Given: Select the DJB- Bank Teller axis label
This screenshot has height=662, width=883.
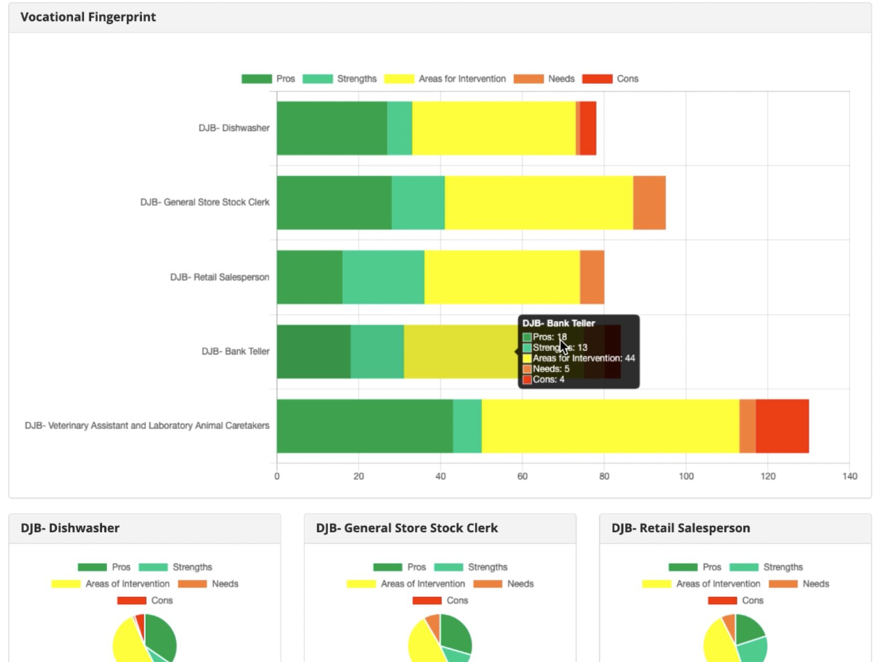Looking at the screenshot, I should (x=236, y=351).
